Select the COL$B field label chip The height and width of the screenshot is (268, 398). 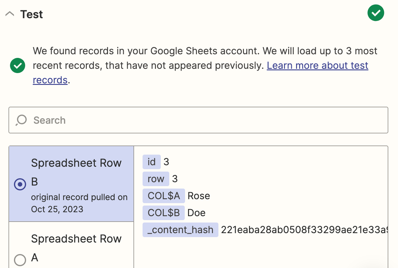tap(164, 213)
